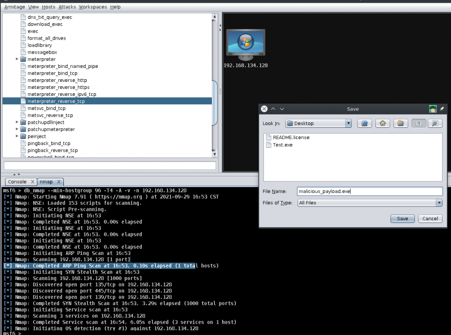Screen dimensions: 451x335
Task: Click the pin icon in Save dialog title
Action: 442,109
